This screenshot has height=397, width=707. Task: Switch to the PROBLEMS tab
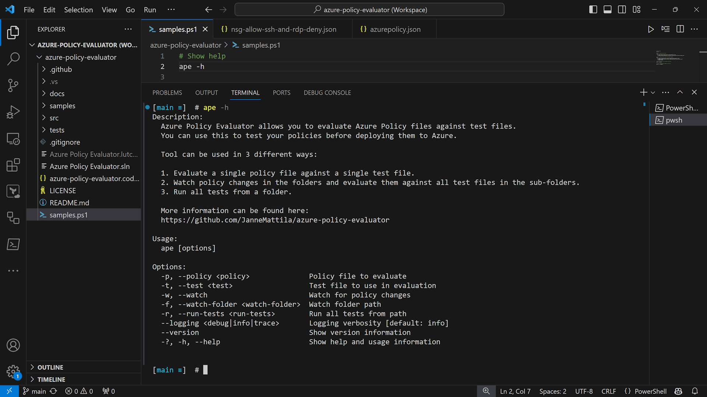[167, 93]
